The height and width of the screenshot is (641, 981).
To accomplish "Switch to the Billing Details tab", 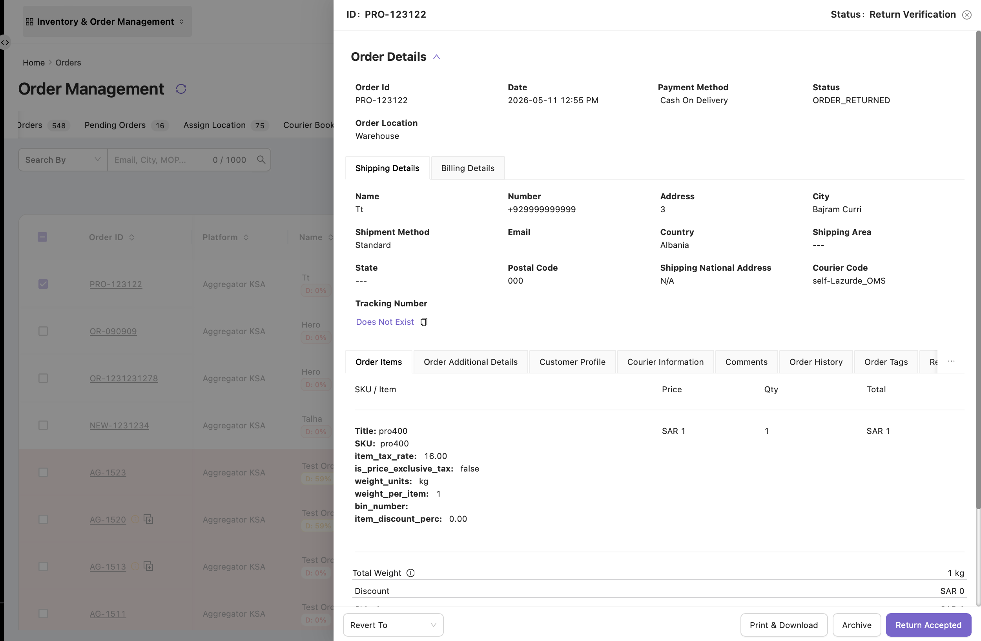I will [x=467, y=168].
